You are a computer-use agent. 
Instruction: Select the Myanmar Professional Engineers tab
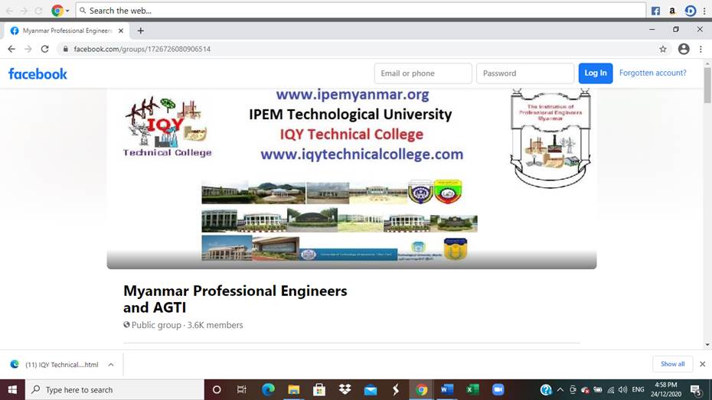tap(67, 31)
